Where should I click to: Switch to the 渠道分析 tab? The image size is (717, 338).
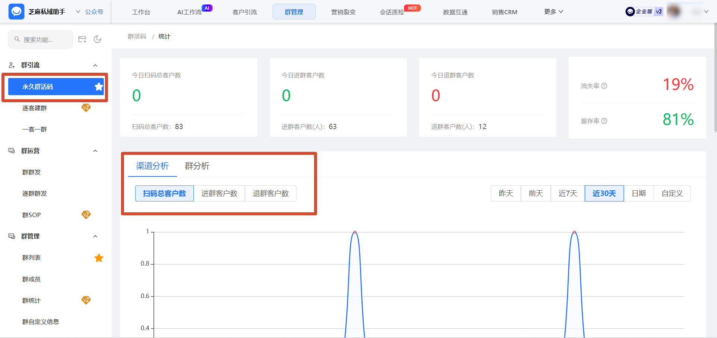click(152, 166)
